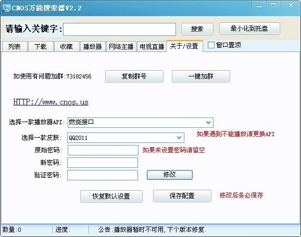Close the CNOS万能搜索器 window

[291, 6]
